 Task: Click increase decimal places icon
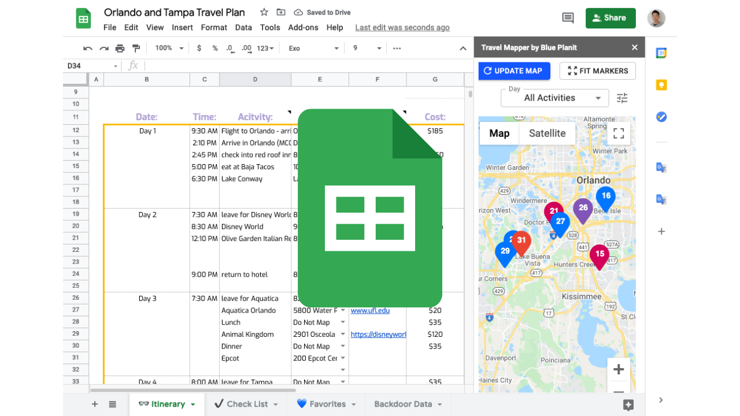tap(246, 49)
